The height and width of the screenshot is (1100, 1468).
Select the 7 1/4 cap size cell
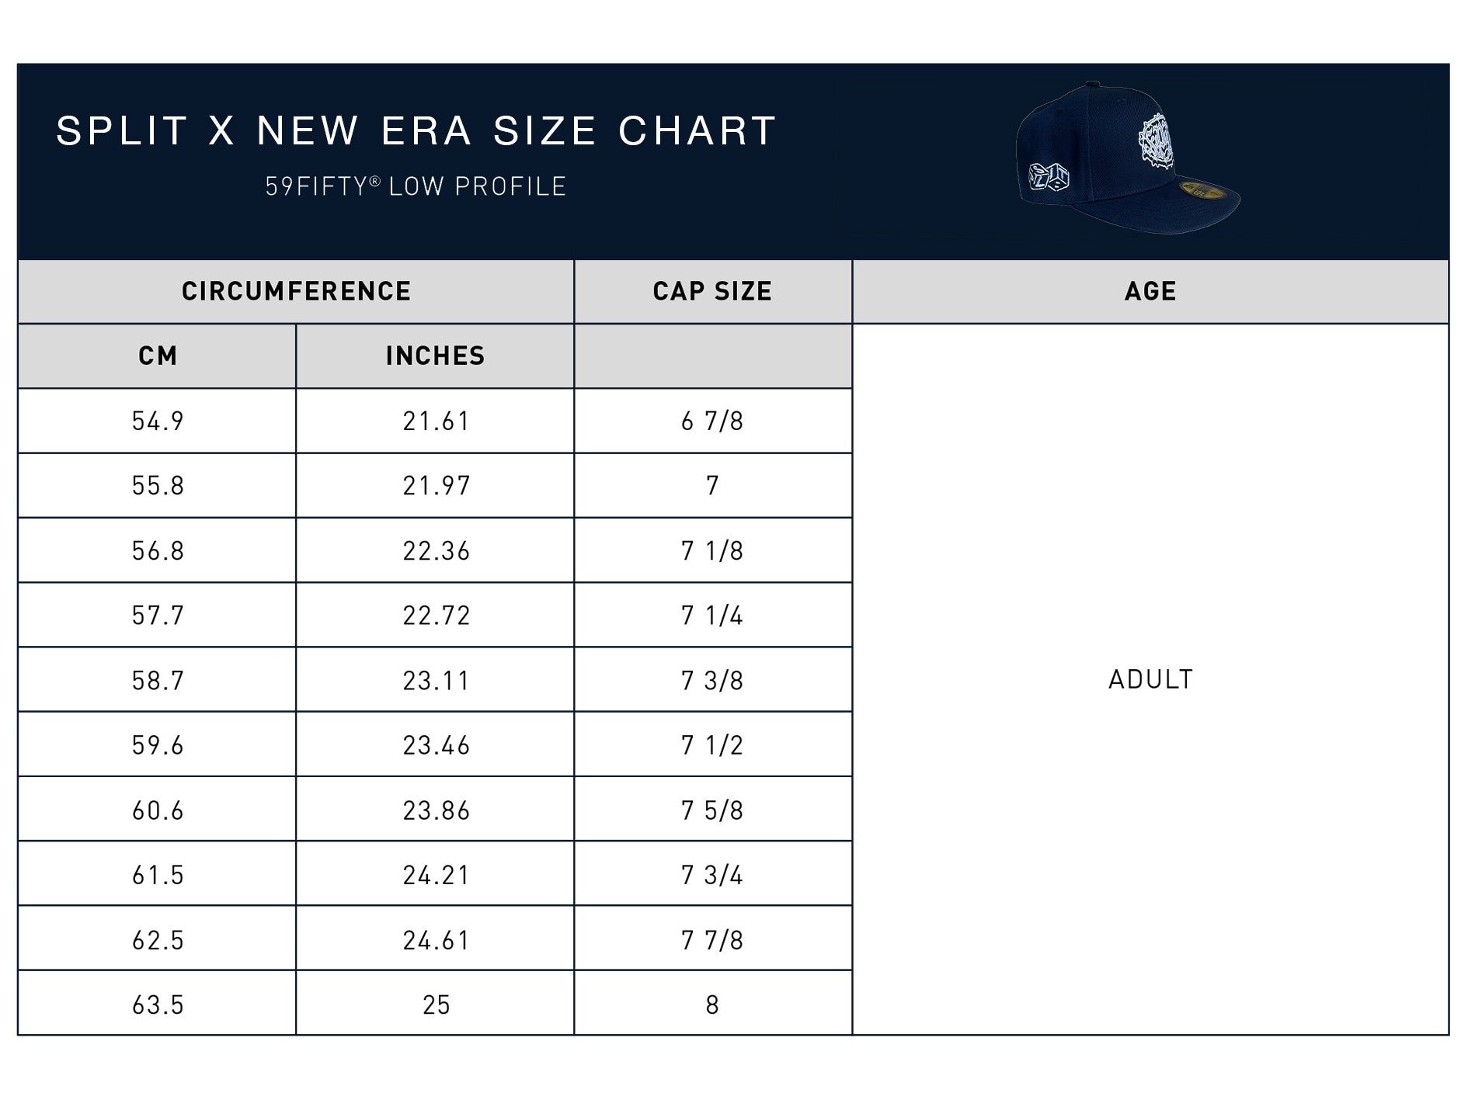[713, 615]
